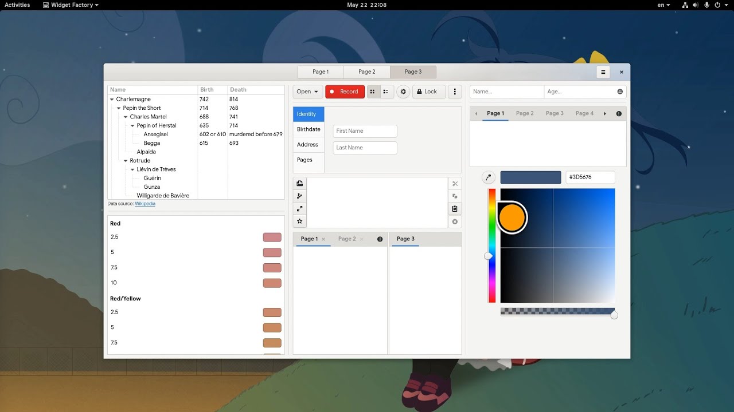The height and width of the screenshot is (412, 734).
Task: Collapse the Rotrude tree row
Action: click(126, 161)
